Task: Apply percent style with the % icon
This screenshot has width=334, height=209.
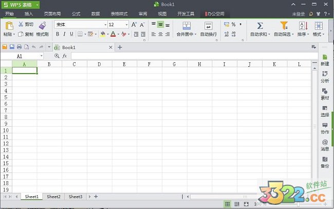Action: pos(233,24)
